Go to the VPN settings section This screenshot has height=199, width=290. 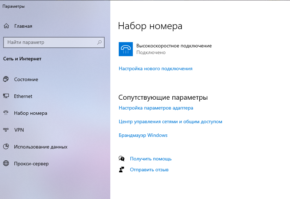click(19, 130)
